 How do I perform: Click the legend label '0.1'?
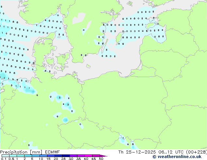click(4, 159)
